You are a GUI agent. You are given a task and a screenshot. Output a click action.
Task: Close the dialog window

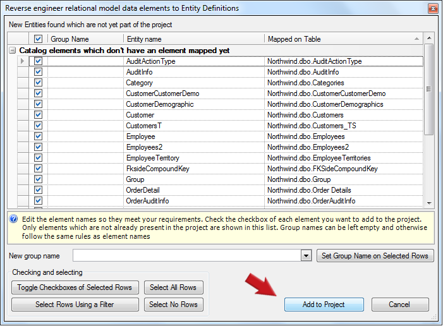pyautogui.click(x=432, y=8)
